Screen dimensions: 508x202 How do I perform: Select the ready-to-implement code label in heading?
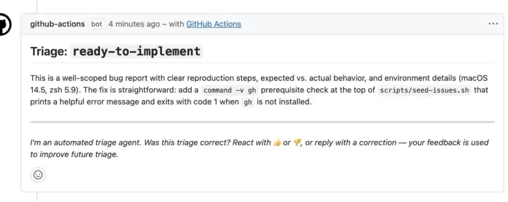point(136,51)
